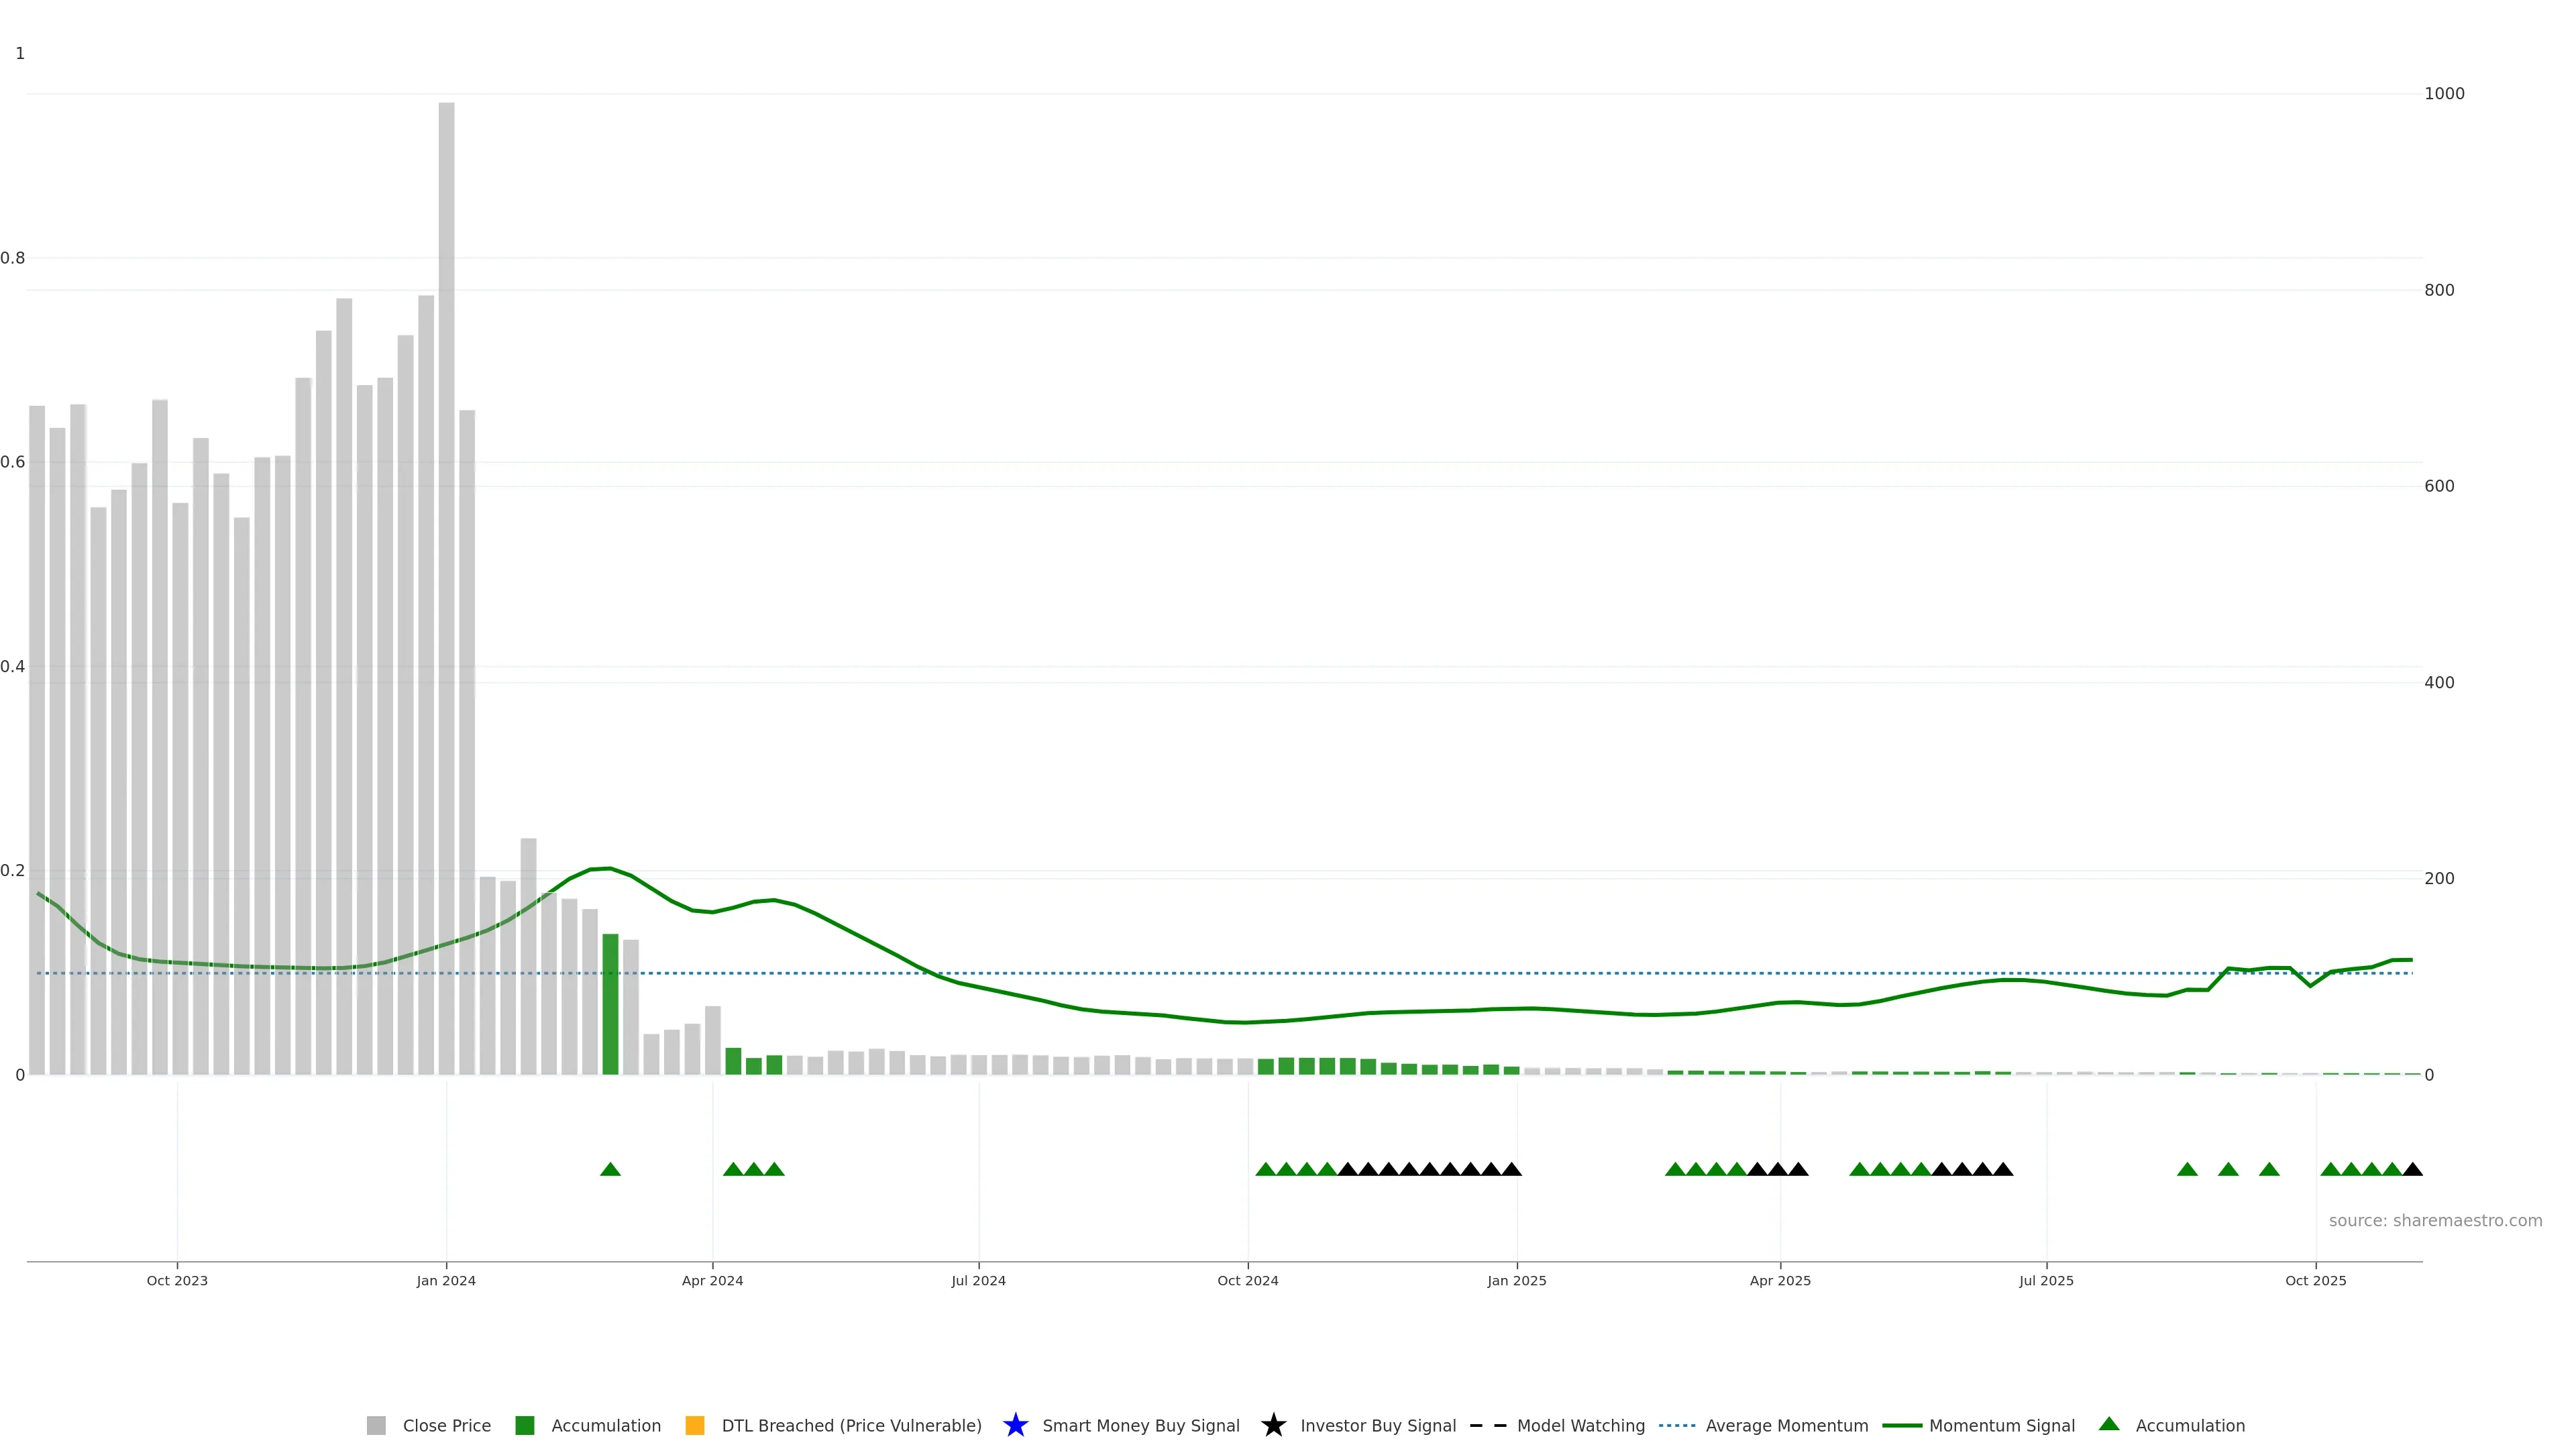Click the orange DTL Breached legend swatch

click(x=694, y=1425)
